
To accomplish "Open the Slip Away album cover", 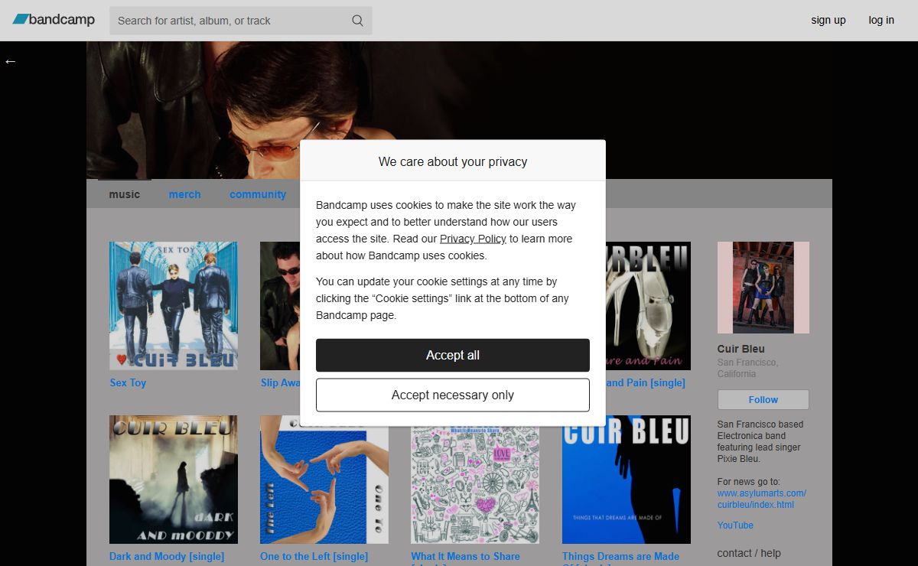I will click(x=280, y=306).
